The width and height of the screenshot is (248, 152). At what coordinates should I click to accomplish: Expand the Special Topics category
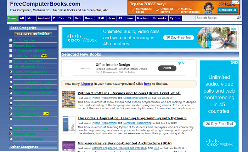(x=11, y=134)
